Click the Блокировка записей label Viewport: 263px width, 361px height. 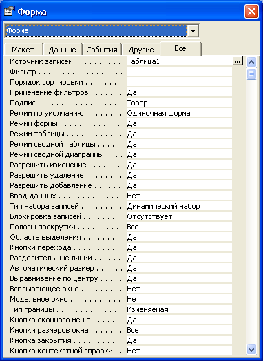pos(45,216)
